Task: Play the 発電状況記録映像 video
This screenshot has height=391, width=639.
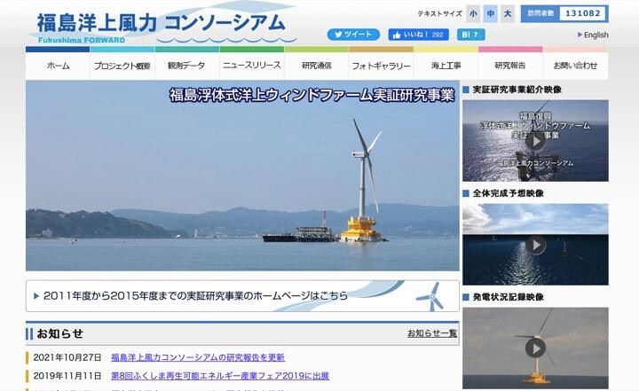Action: (x=535, y=348)
